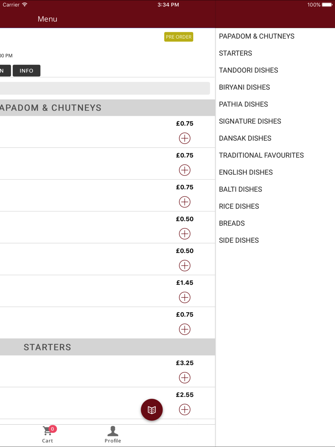Open the INFO tab

click(26, 71)
